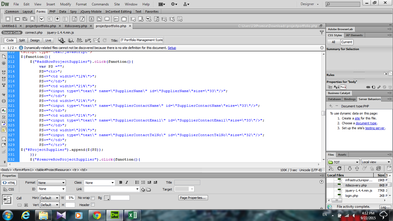Open the Server Behaviors tab
Image resolution: width=393 pixels, height=221 pixels.
tap(370, 99)
